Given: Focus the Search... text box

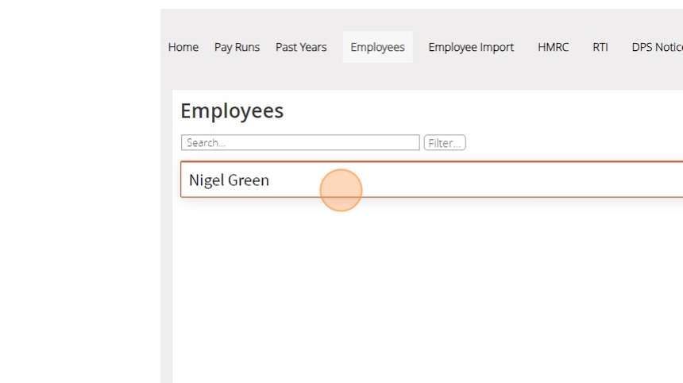Looking at the screenshot, I should pyautogui.click(x=300, y=142).
